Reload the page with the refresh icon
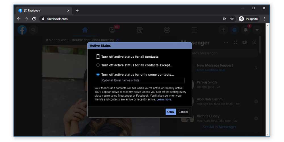Image resolution: width=284 pixels, height=142 pixels. coord(34,19)
